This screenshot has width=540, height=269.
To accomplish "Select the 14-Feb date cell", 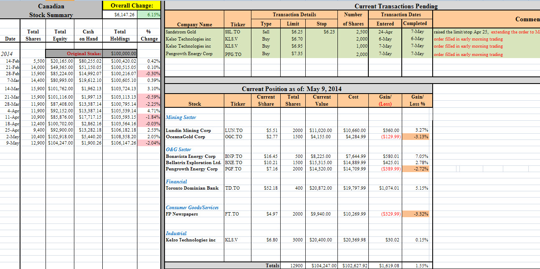I will 10,61.
